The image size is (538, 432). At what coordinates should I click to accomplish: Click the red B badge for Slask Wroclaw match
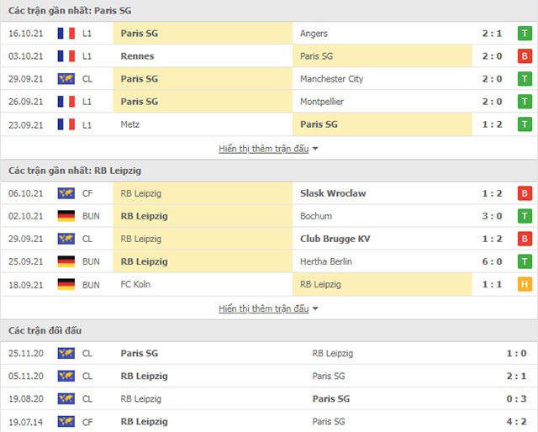tap(525, 193)
